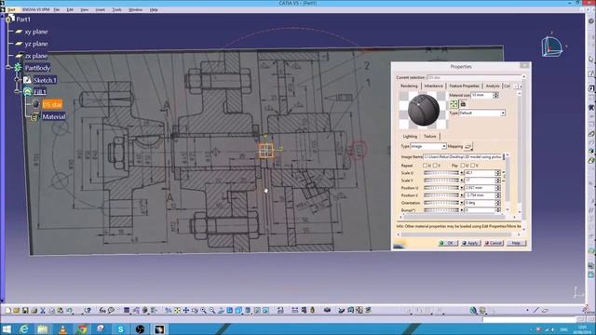
Task: Enable the Repeat V checkbox
Action: [x=435, y=166]
